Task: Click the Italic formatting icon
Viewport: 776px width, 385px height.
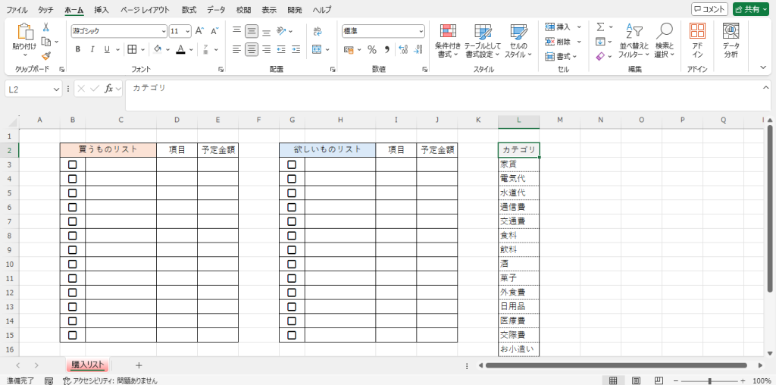Action: (92, 50)
